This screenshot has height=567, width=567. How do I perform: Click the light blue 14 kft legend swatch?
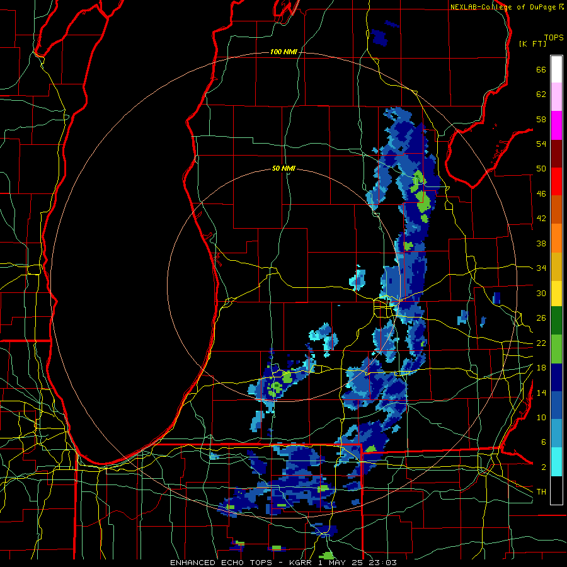(x=556, y=433)
